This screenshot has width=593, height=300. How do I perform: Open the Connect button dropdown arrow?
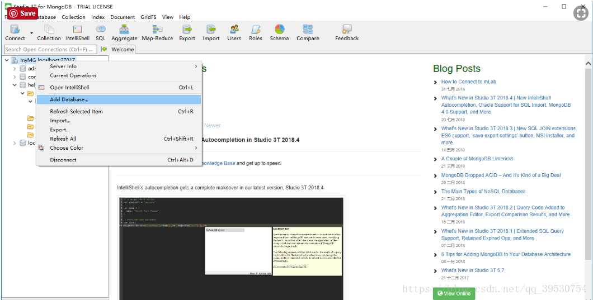[31, 33]
